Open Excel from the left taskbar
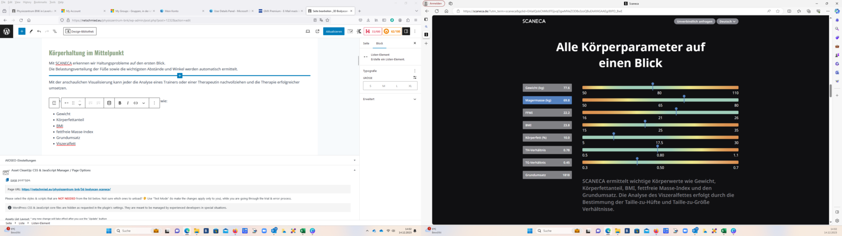 (303, 231)
